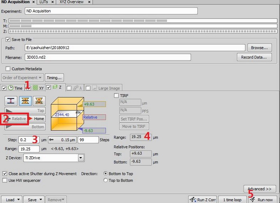Click the Range field under the Step input
This screenshot has width=280, height=203.
point(29,149)
